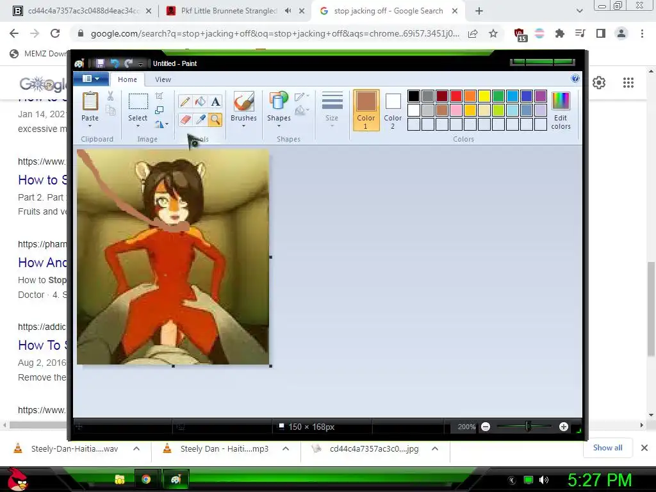Click Show all downloads button
The image size is (656, 492).
click(x=607, y=448)
